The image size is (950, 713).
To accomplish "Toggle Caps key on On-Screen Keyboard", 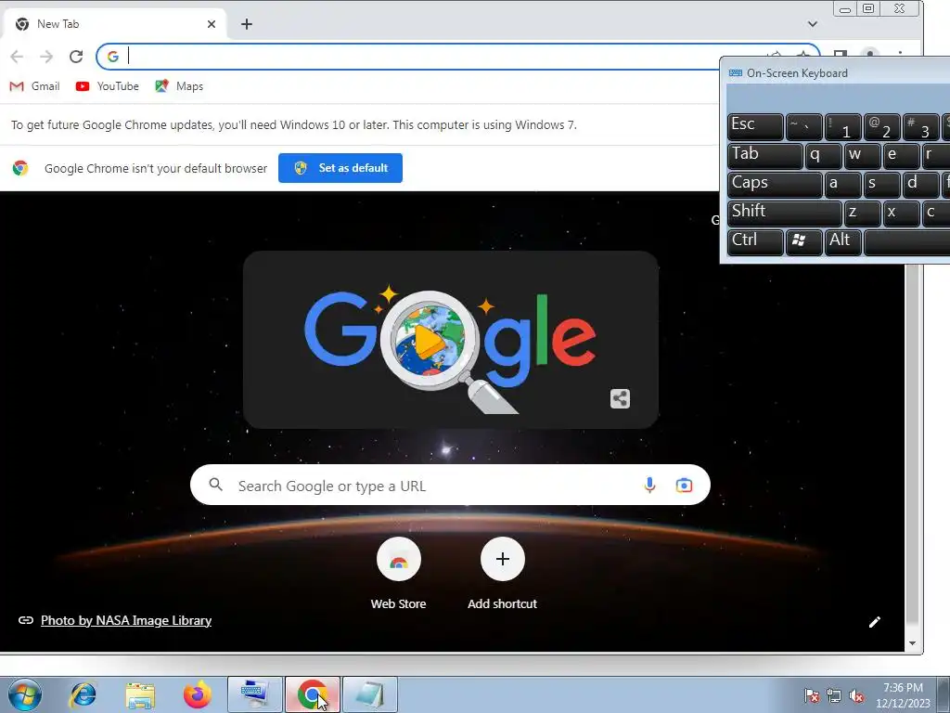I will 775,185.
